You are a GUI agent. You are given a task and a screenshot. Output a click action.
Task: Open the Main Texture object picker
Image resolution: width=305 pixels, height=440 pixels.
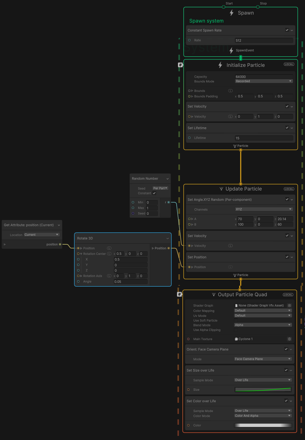289,339
